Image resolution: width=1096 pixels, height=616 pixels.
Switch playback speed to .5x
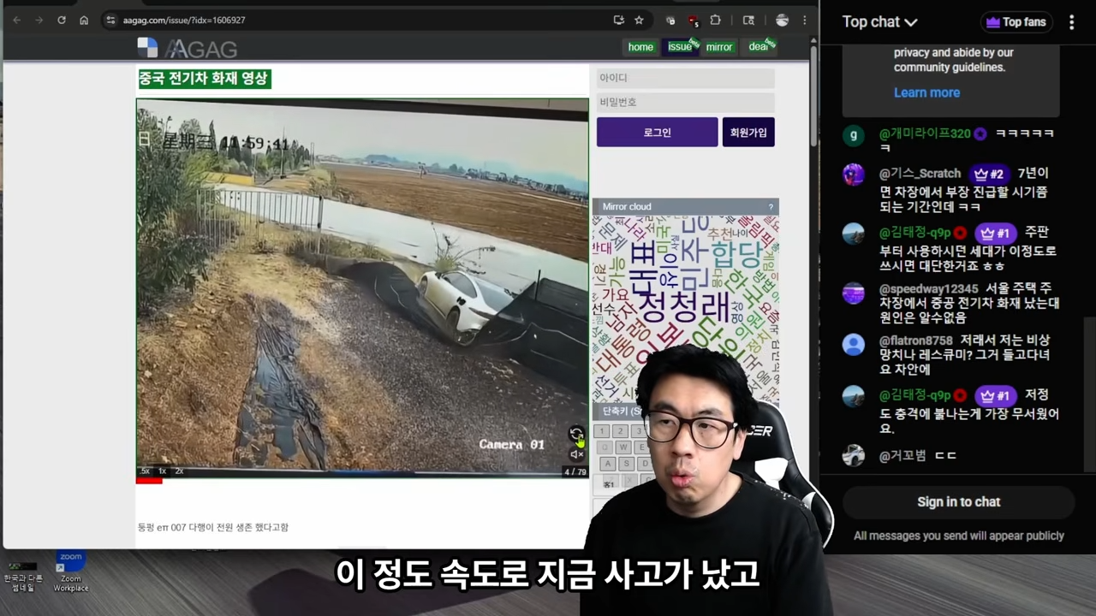145,471
